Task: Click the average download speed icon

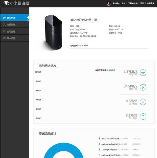Action: [x=143, y=73]
